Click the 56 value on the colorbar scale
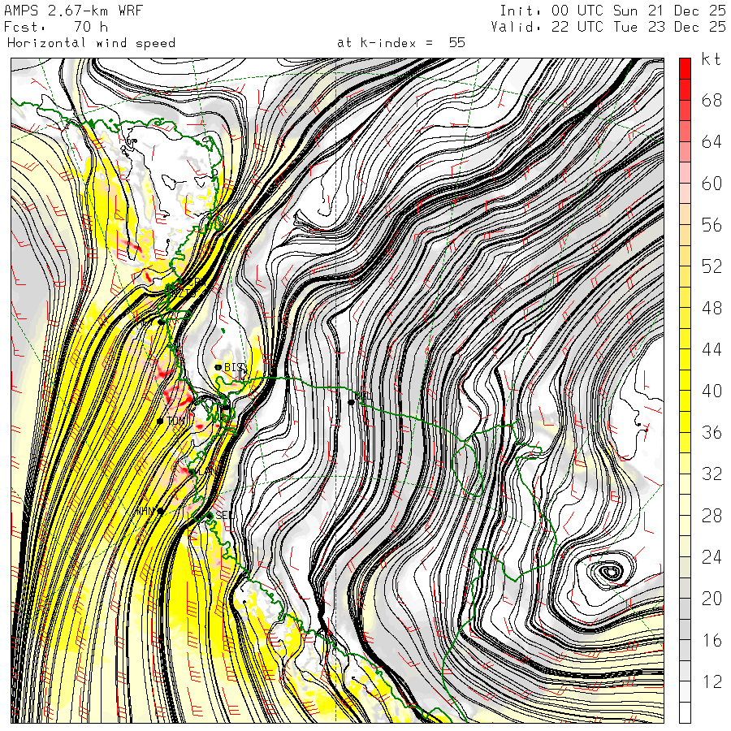 (712, 225)
